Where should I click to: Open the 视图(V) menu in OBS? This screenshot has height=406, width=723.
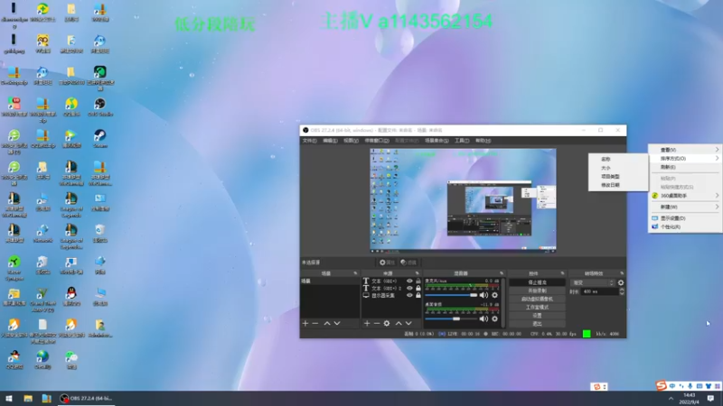351,141
